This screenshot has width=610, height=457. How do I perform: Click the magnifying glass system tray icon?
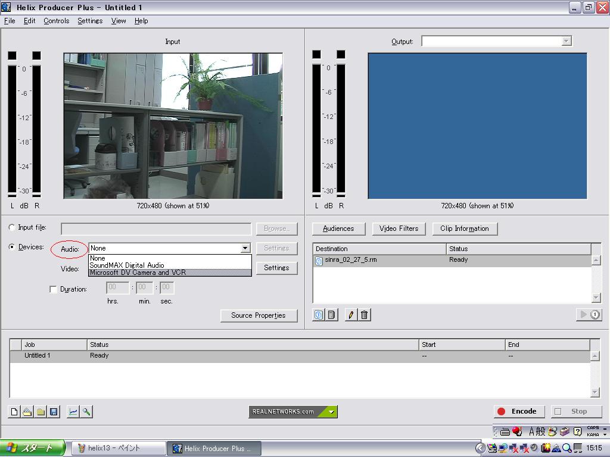[567, 448]
